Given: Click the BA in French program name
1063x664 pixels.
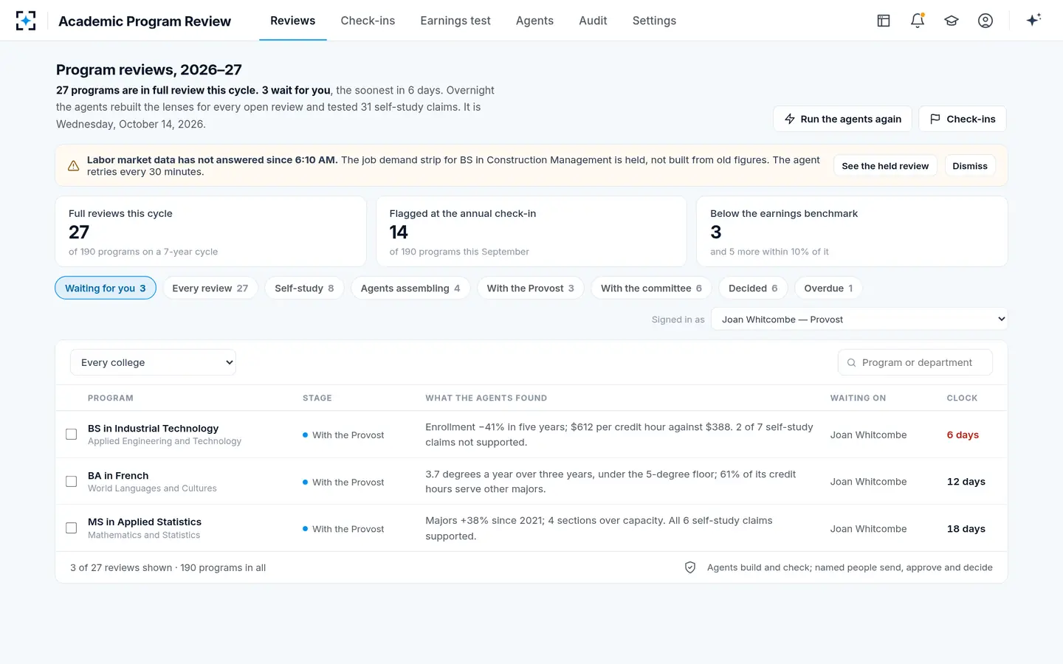Looking at the screenshot, I should pos(118,475).
